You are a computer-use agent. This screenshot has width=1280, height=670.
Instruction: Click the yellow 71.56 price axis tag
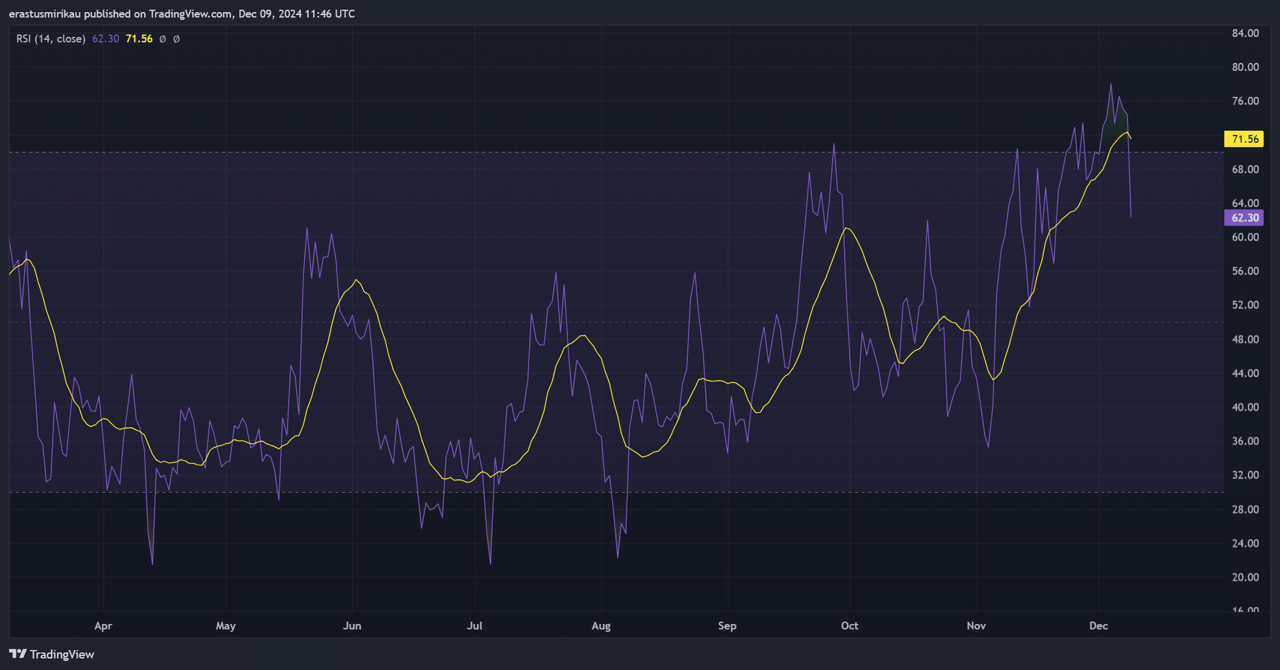(x=1244, y=139)
